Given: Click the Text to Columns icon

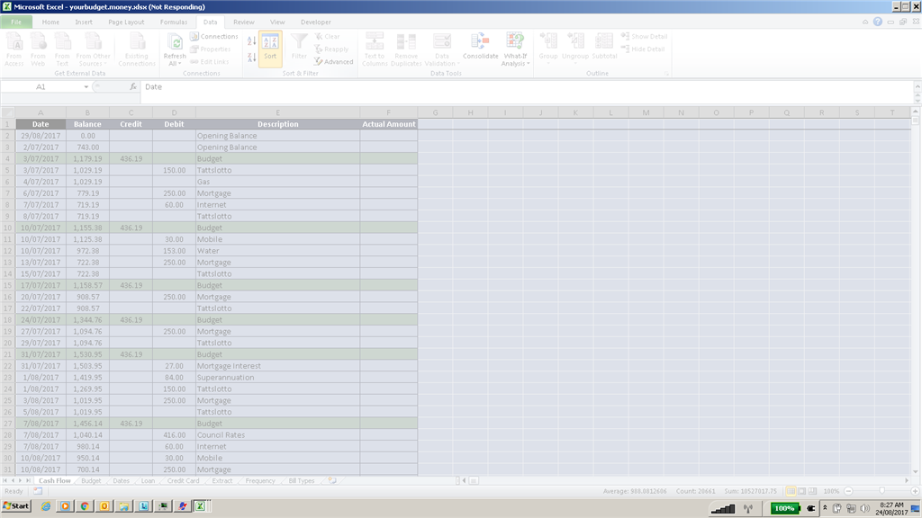Looking at the screenshot, I should pyautogui.click(x=375, y=49).
